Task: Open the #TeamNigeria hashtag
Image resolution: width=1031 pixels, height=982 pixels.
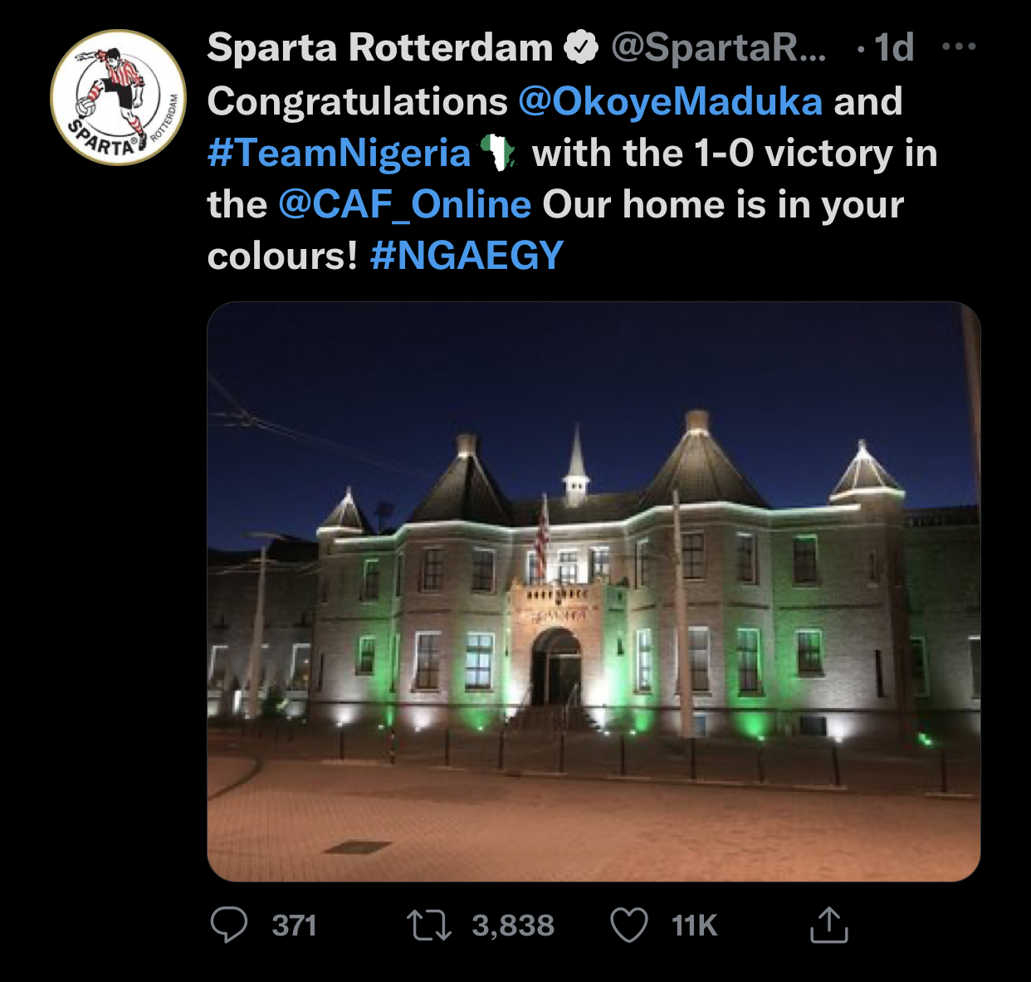Action: pos(339,154)
